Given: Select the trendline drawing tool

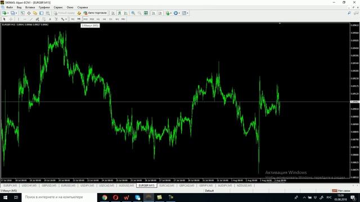Looking at the screenshot, I should click(x=31, y=19).
